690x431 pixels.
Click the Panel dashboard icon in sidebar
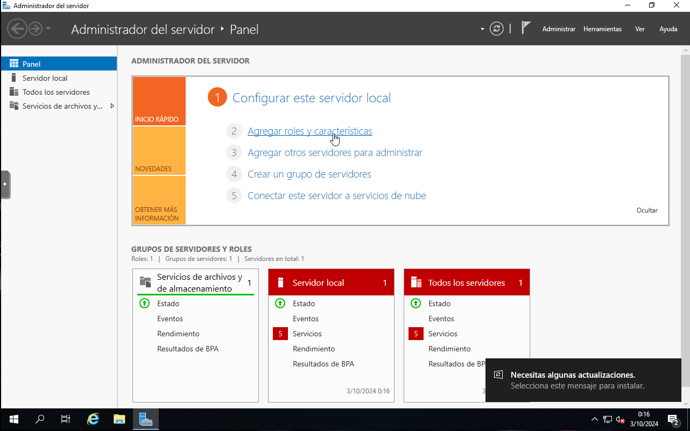click(14, 63)
